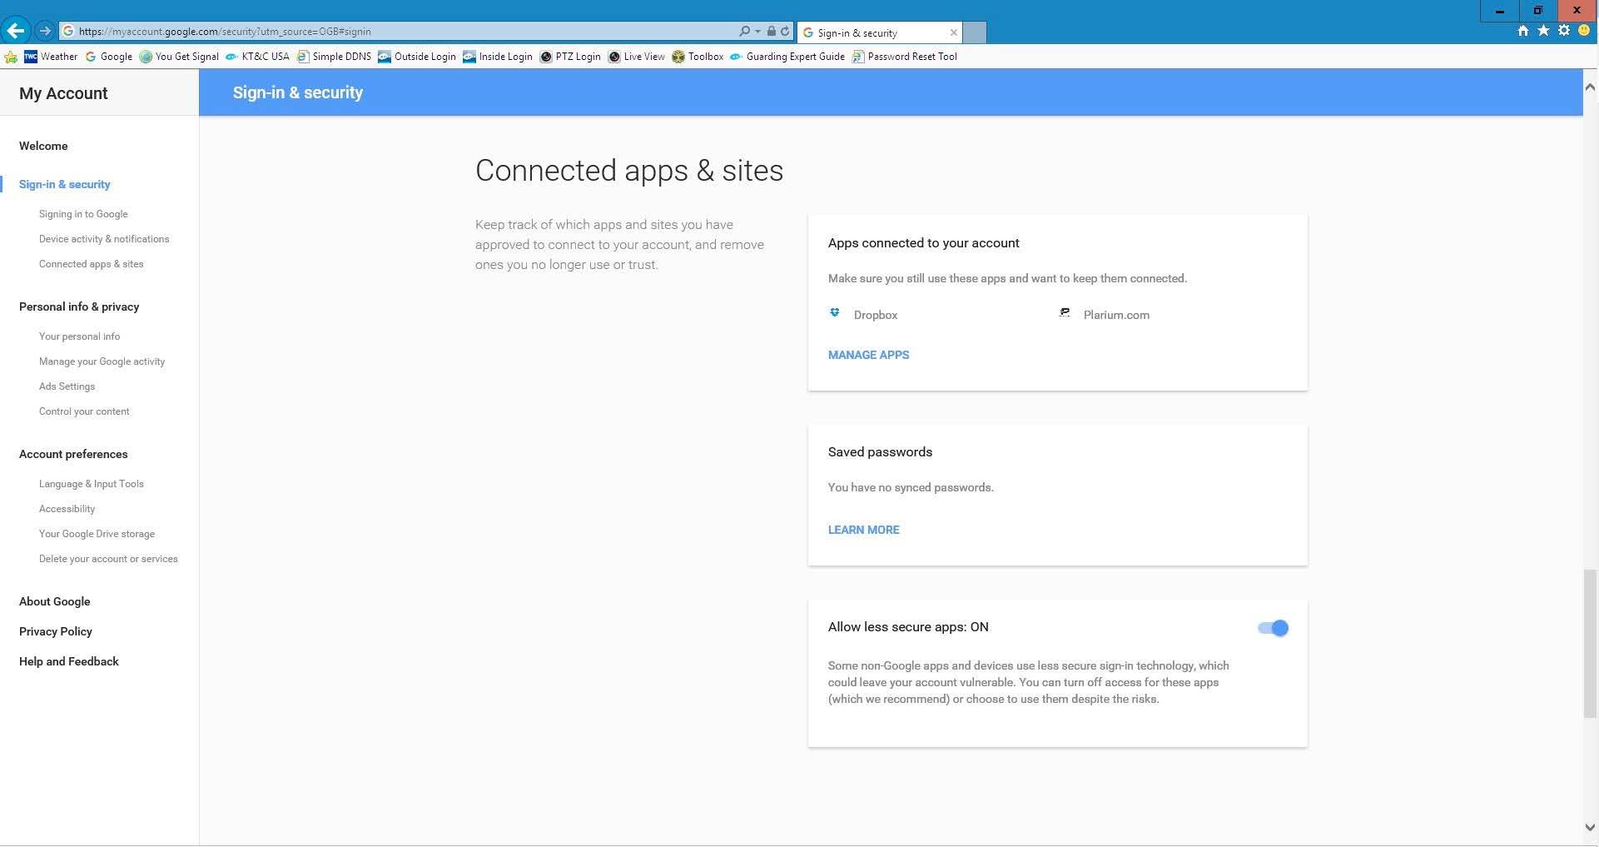Open Personal info & privacy section
1599x847 pixels.
[79, 306]
